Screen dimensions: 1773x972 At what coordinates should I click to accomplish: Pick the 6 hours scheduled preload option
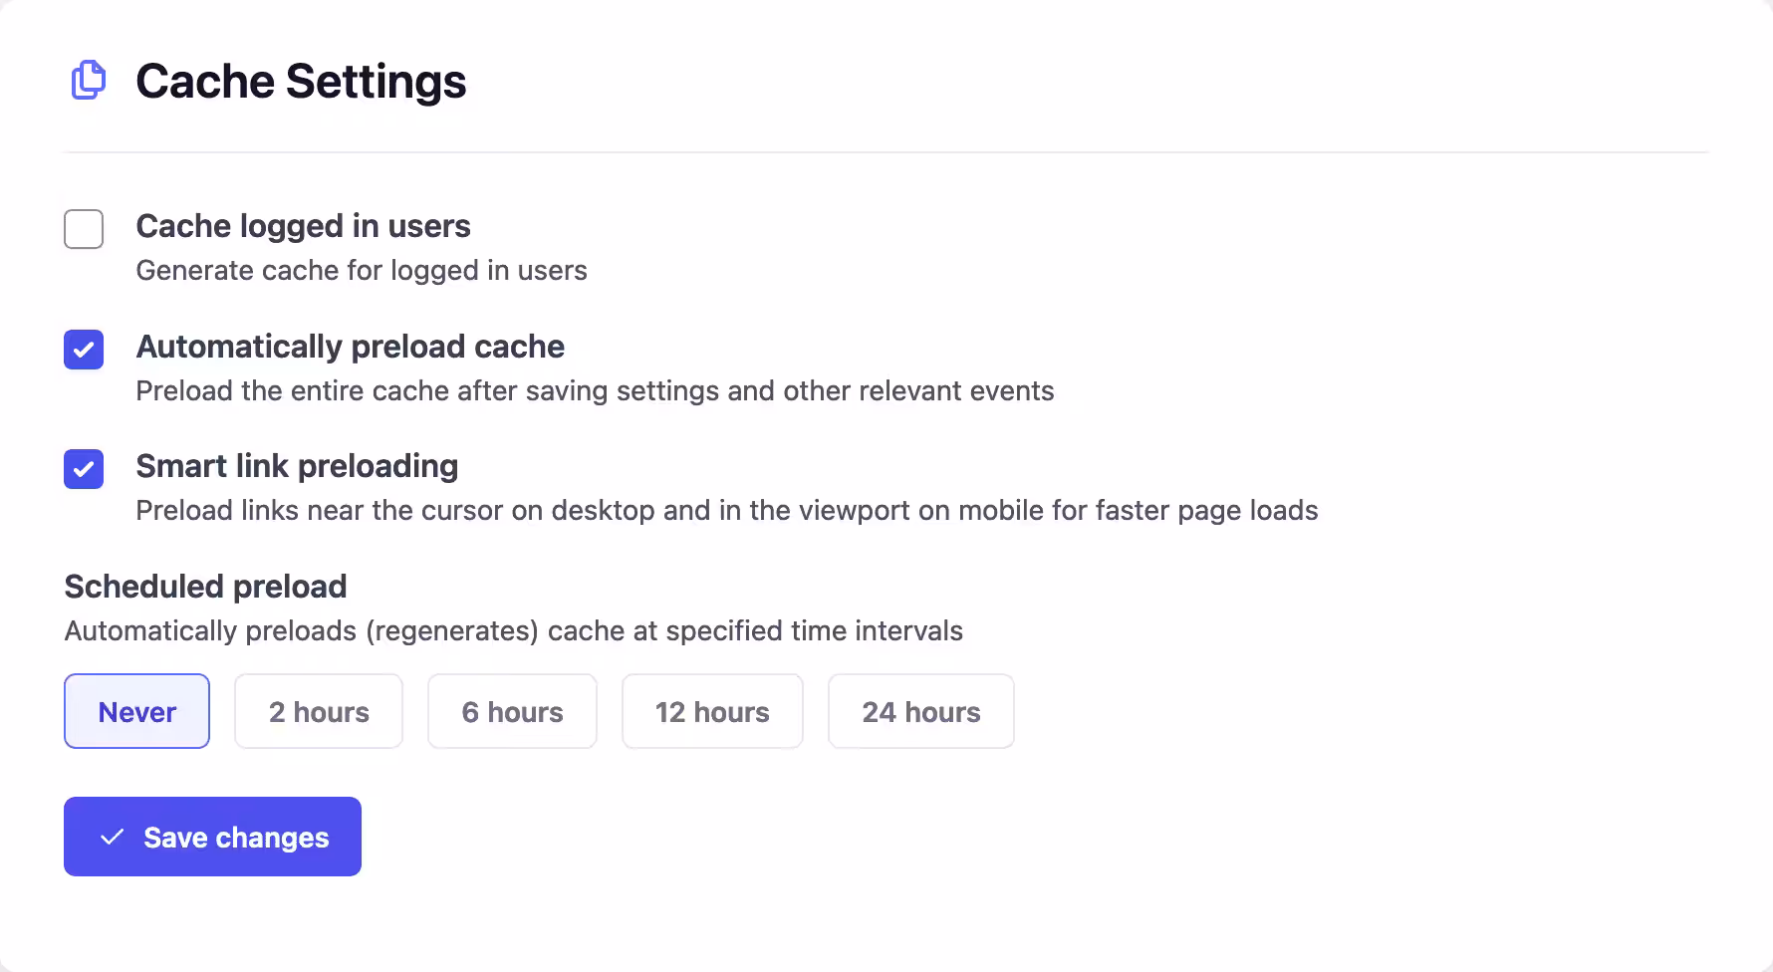512,711
